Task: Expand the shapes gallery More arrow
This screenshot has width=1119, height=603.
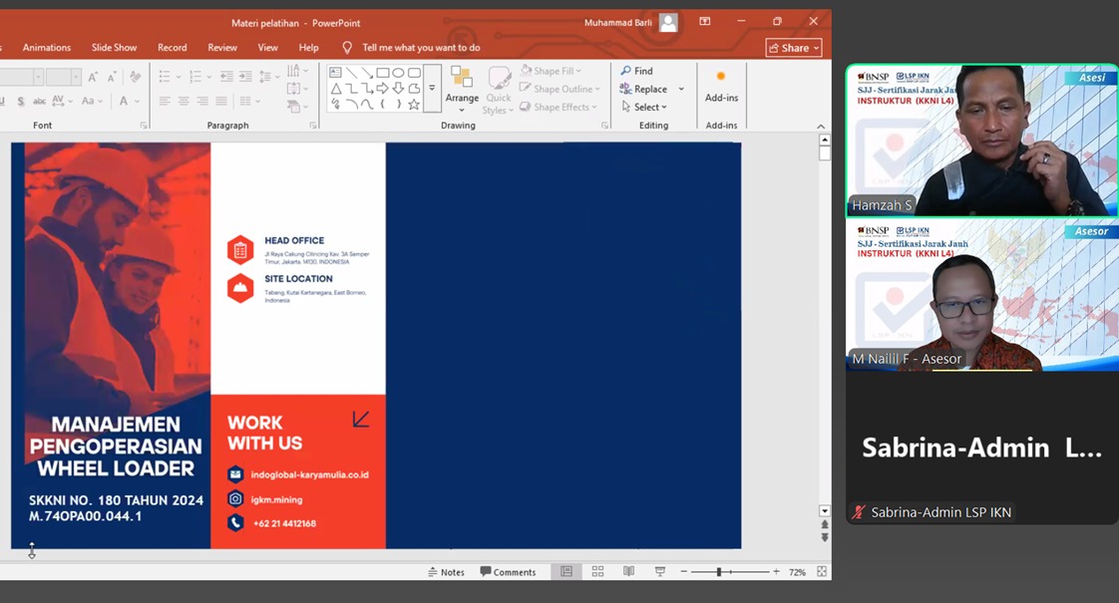Action: click(432, 89)
